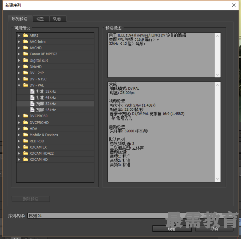Image resolution: width=242 pixels, height=240 pixels.
Task: Click the ARRI folder icon
Action: [x=26, y=35]
